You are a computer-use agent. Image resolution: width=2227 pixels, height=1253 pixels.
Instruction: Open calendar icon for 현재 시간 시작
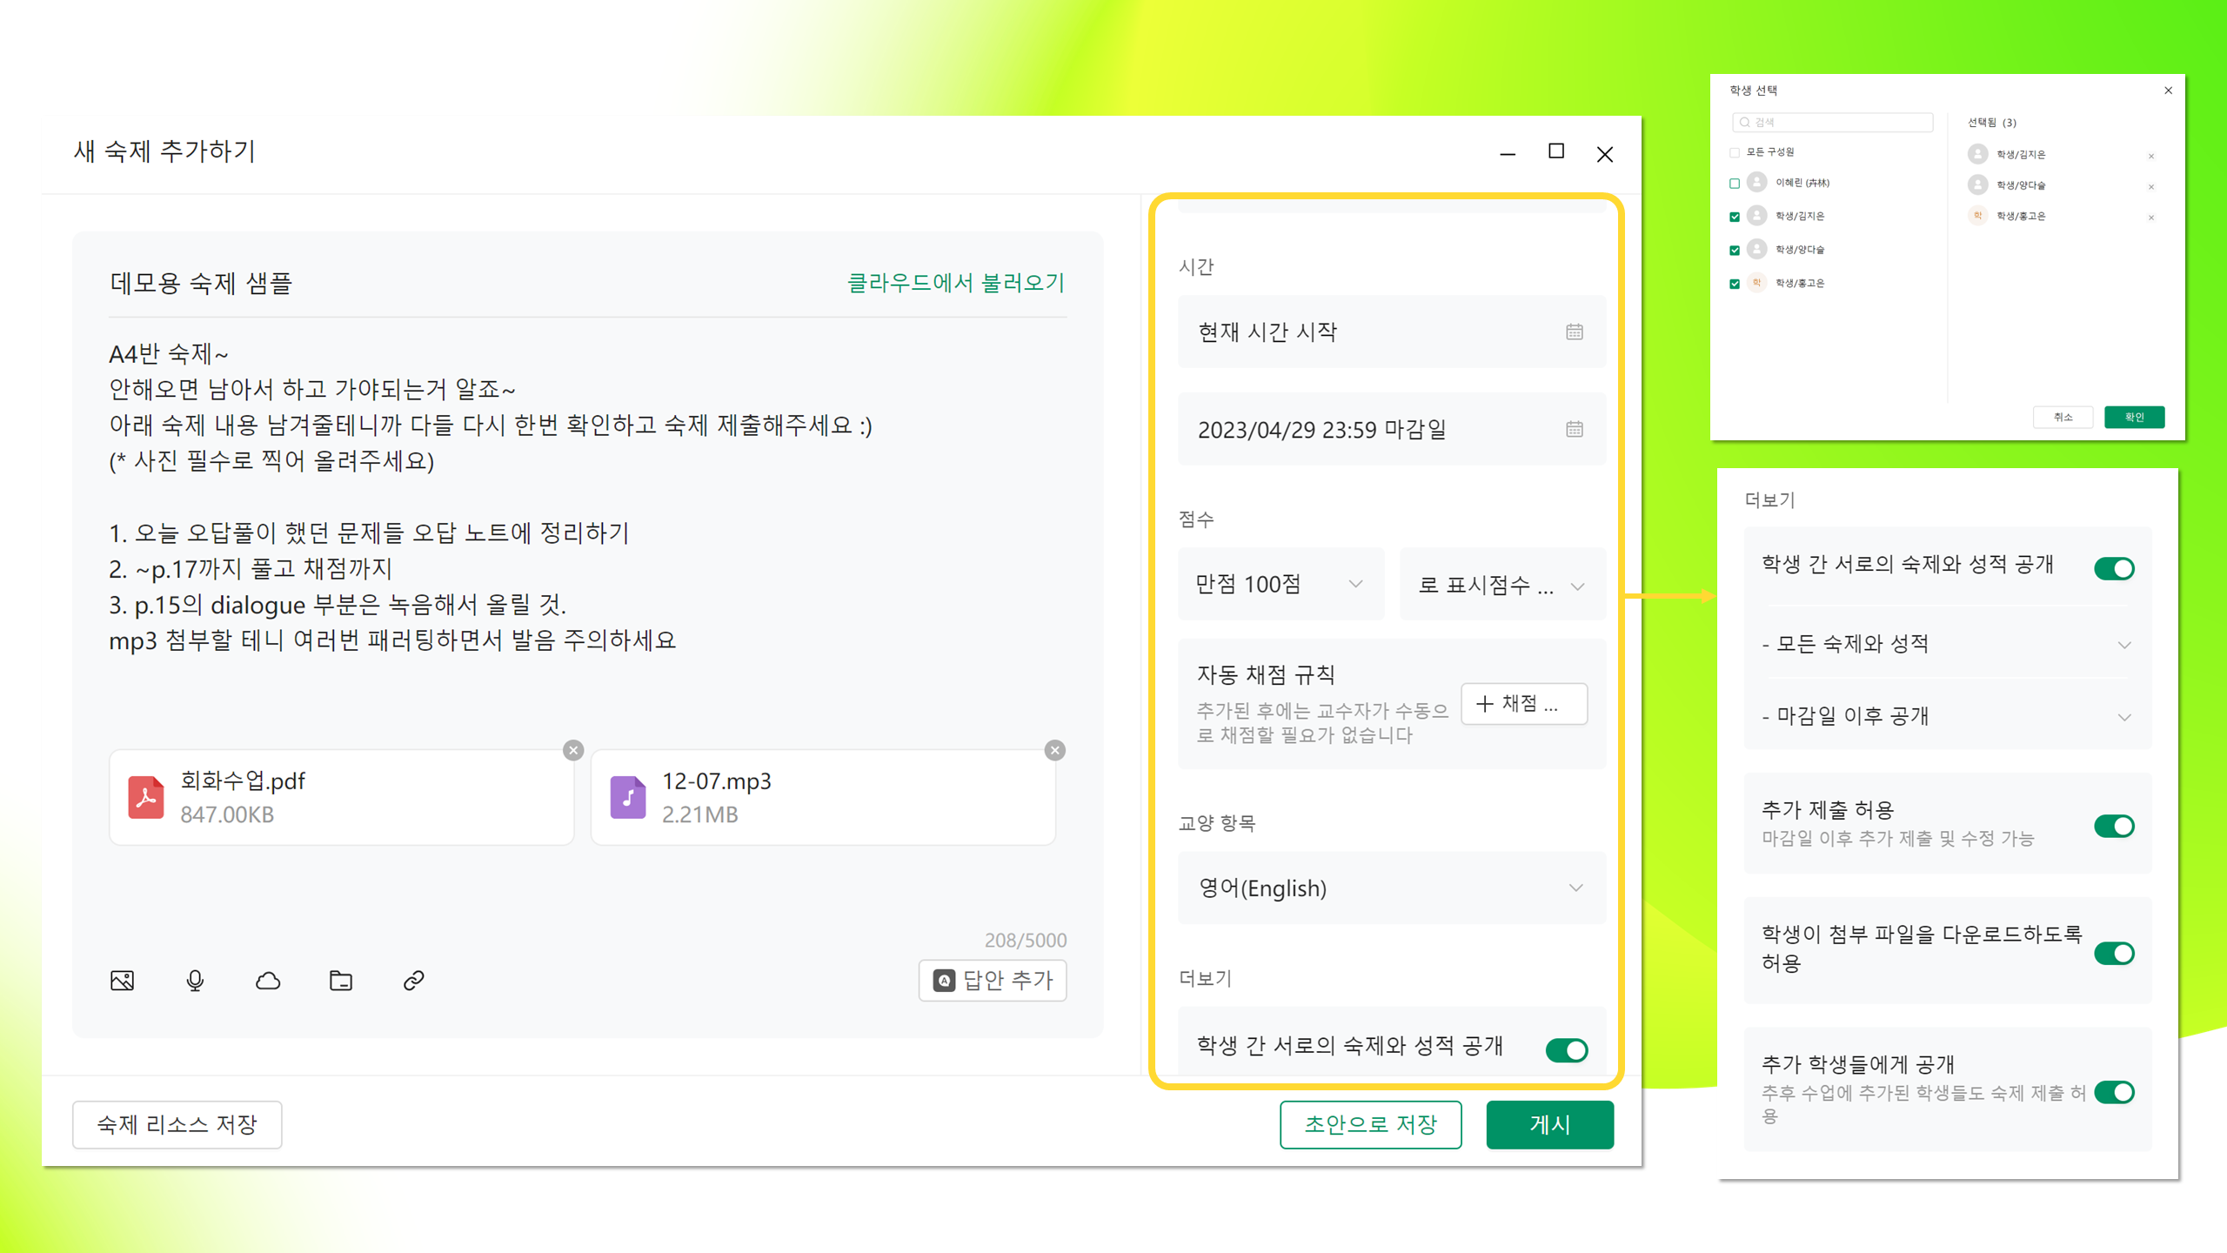[1575, 332]
